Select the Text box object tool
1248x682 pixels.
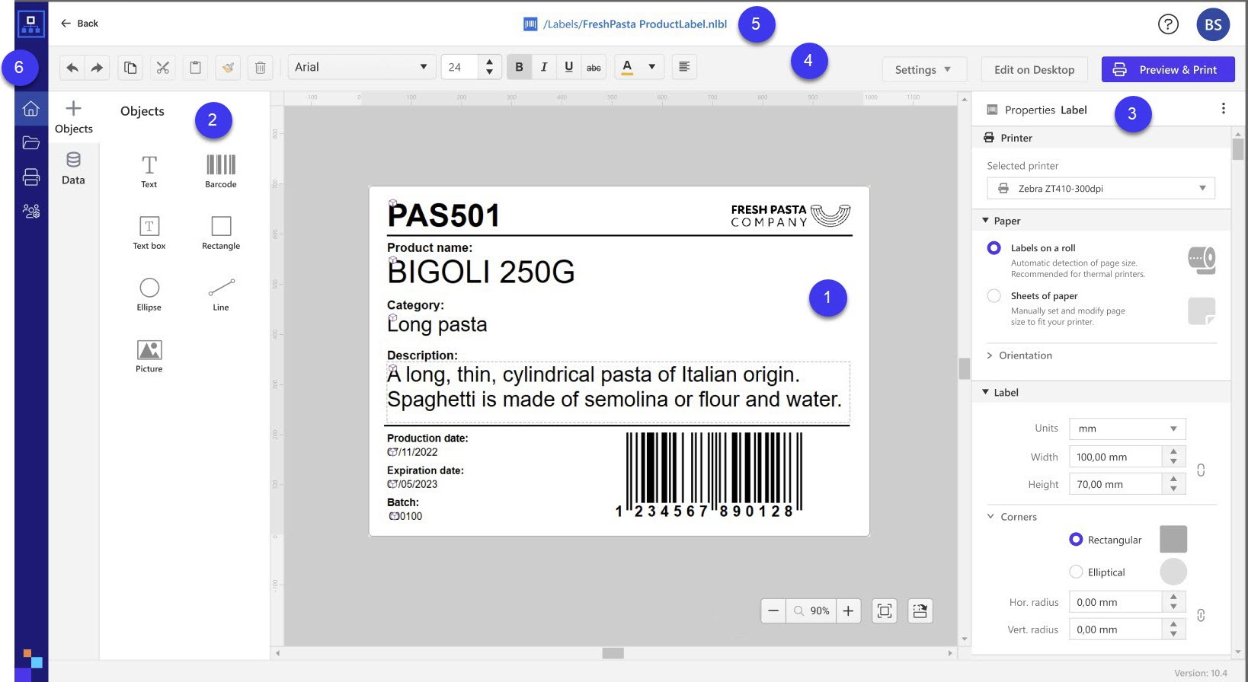point(149,233)
